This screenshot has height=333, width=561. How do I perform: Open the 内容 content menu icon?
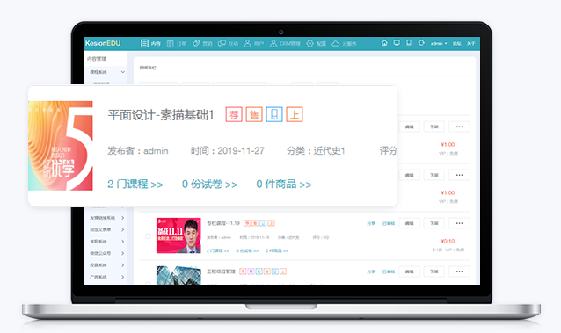click(144, 43)
